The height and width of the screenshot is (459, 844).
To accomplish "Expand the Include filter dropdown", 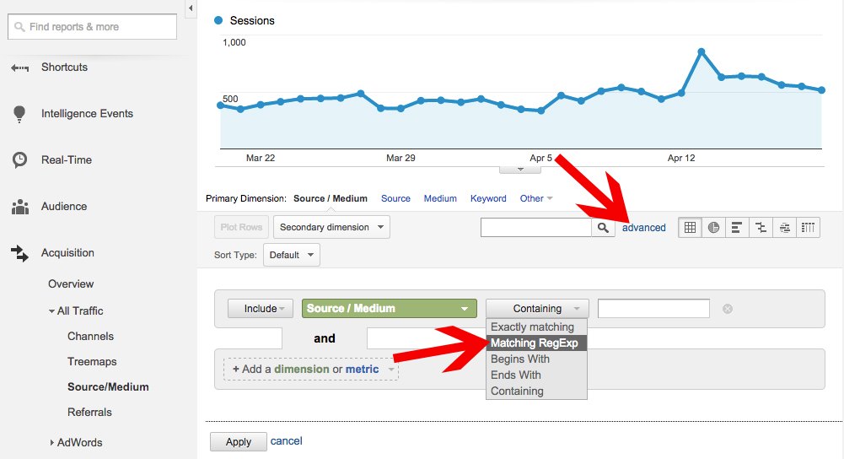I will click(x=261, y=309).
